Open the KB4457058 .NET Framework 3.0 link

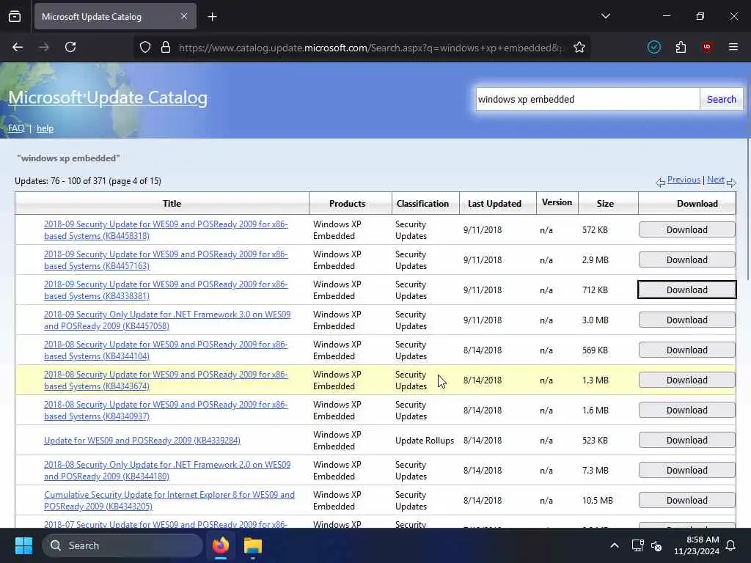(x=167, y=320)
